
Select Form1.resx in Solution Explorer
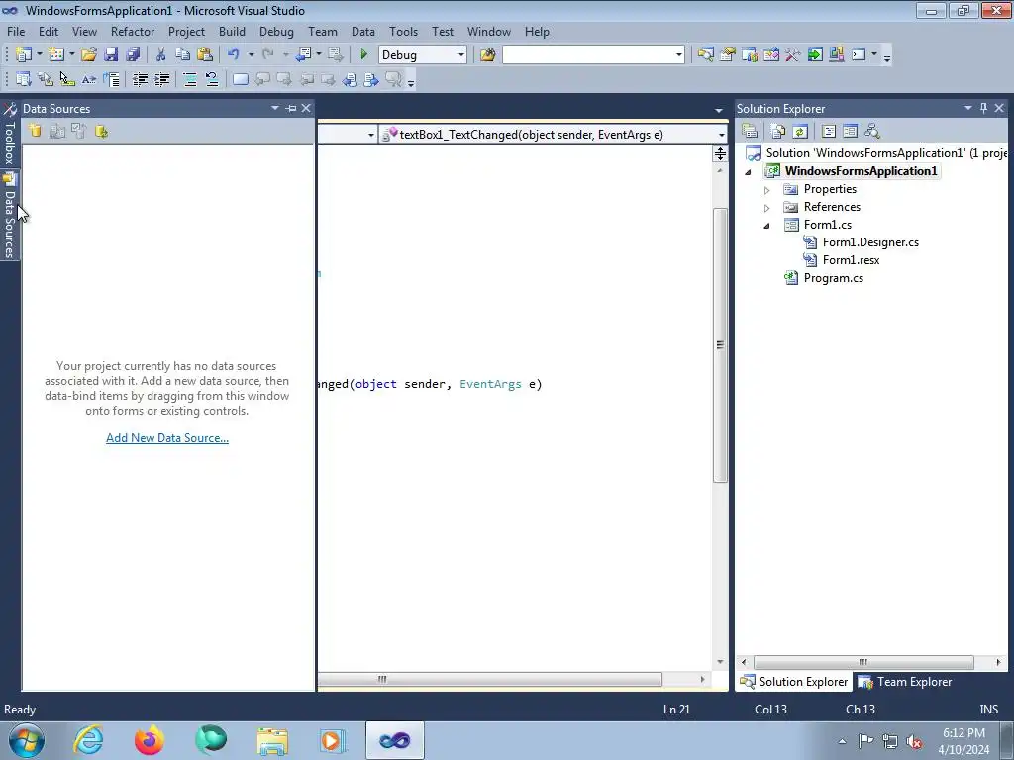point(851,260)
